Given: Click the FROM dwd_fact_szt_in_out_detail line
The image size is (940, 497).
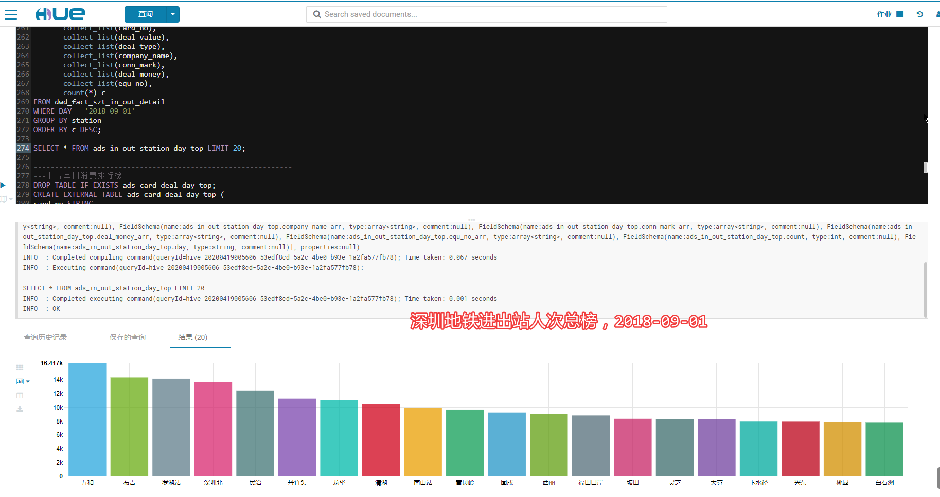Looking at the screenshot, I should tap(99, 102).
